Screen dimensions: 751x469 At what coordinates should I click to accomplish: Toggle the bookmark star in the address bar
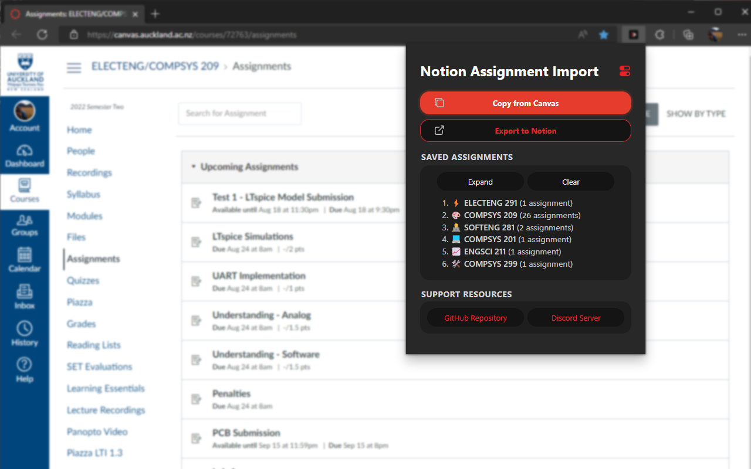point(604,35)
